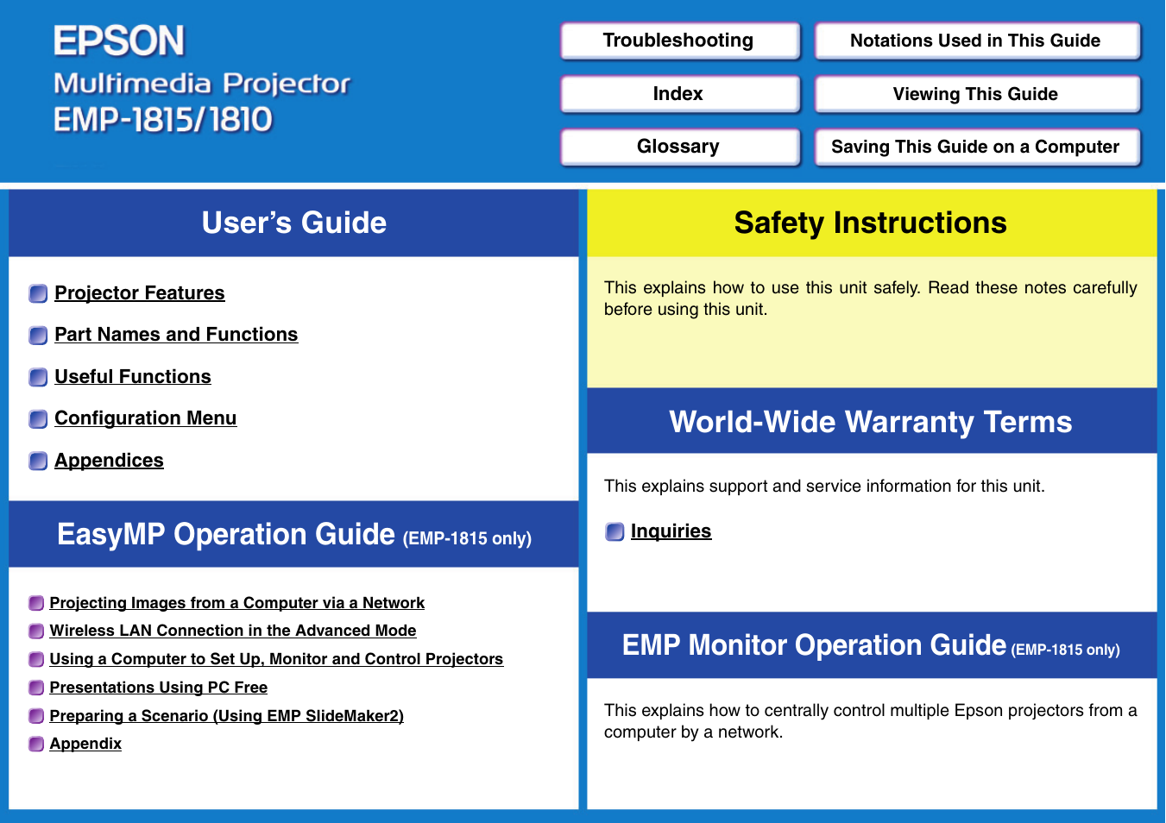
Task: Click the purple bullet beside Projecting Images
Action: 36,603
